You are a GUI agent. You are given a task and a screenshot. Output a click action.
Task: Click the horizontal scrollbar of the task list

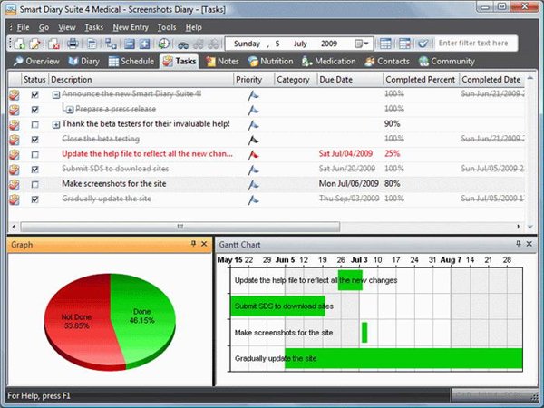[x=180, y=227]
